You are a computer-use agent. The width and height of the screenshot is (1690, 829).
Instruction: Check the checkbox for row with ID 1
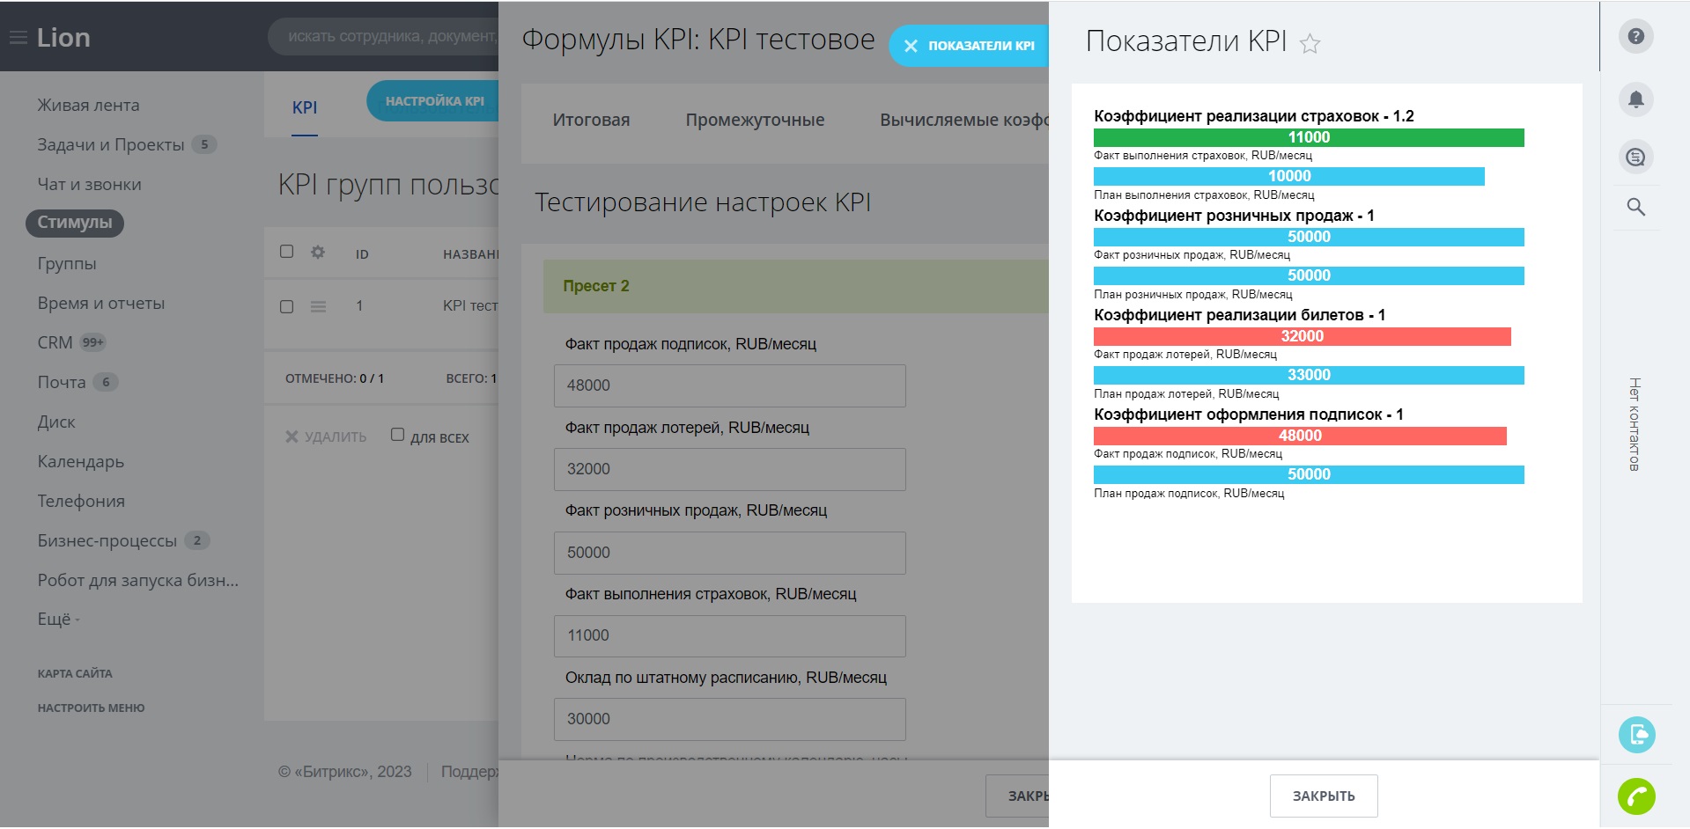(x=286, y=306)
